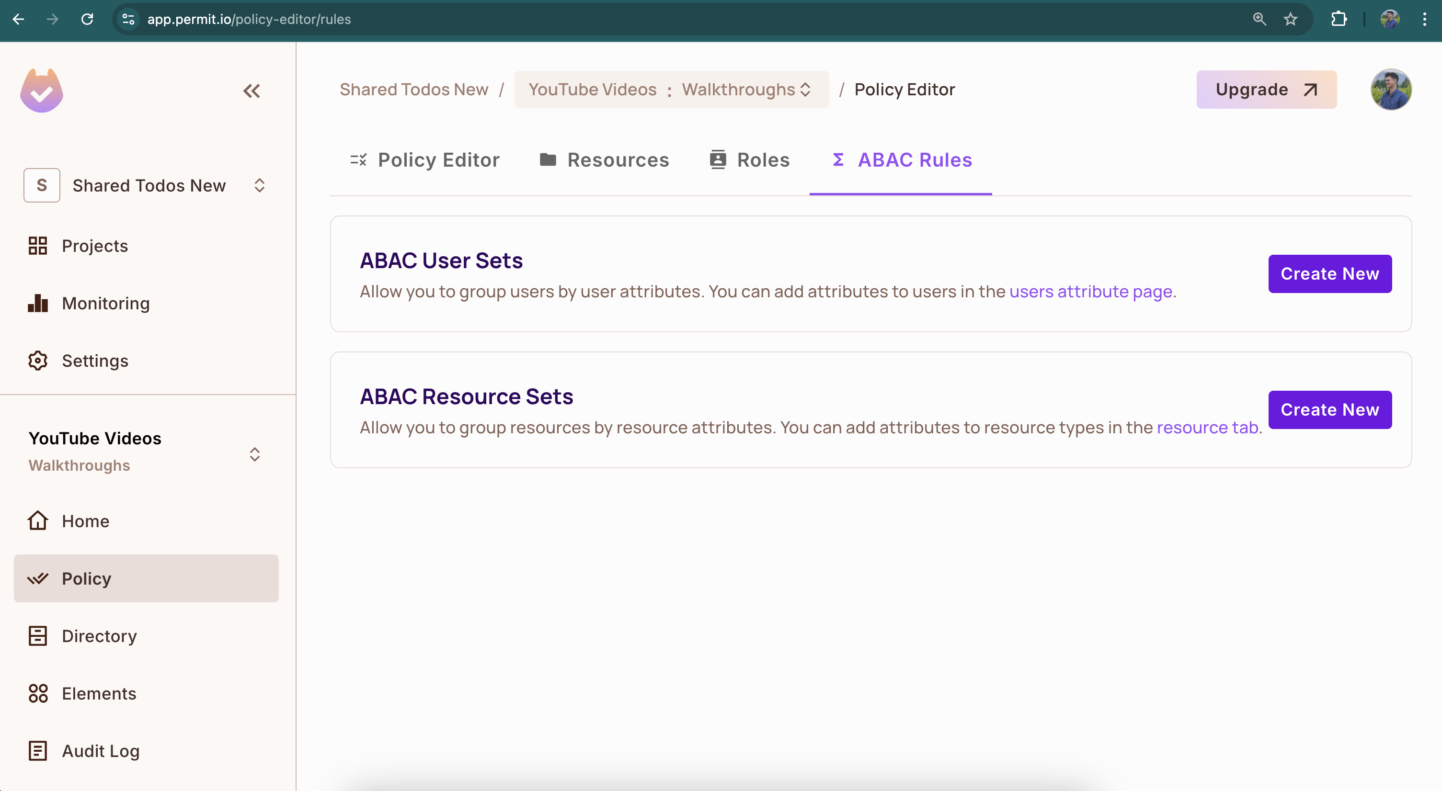1442x791 pixels.
Task: Follow the resource tab link
Action: coord(1207,428)
